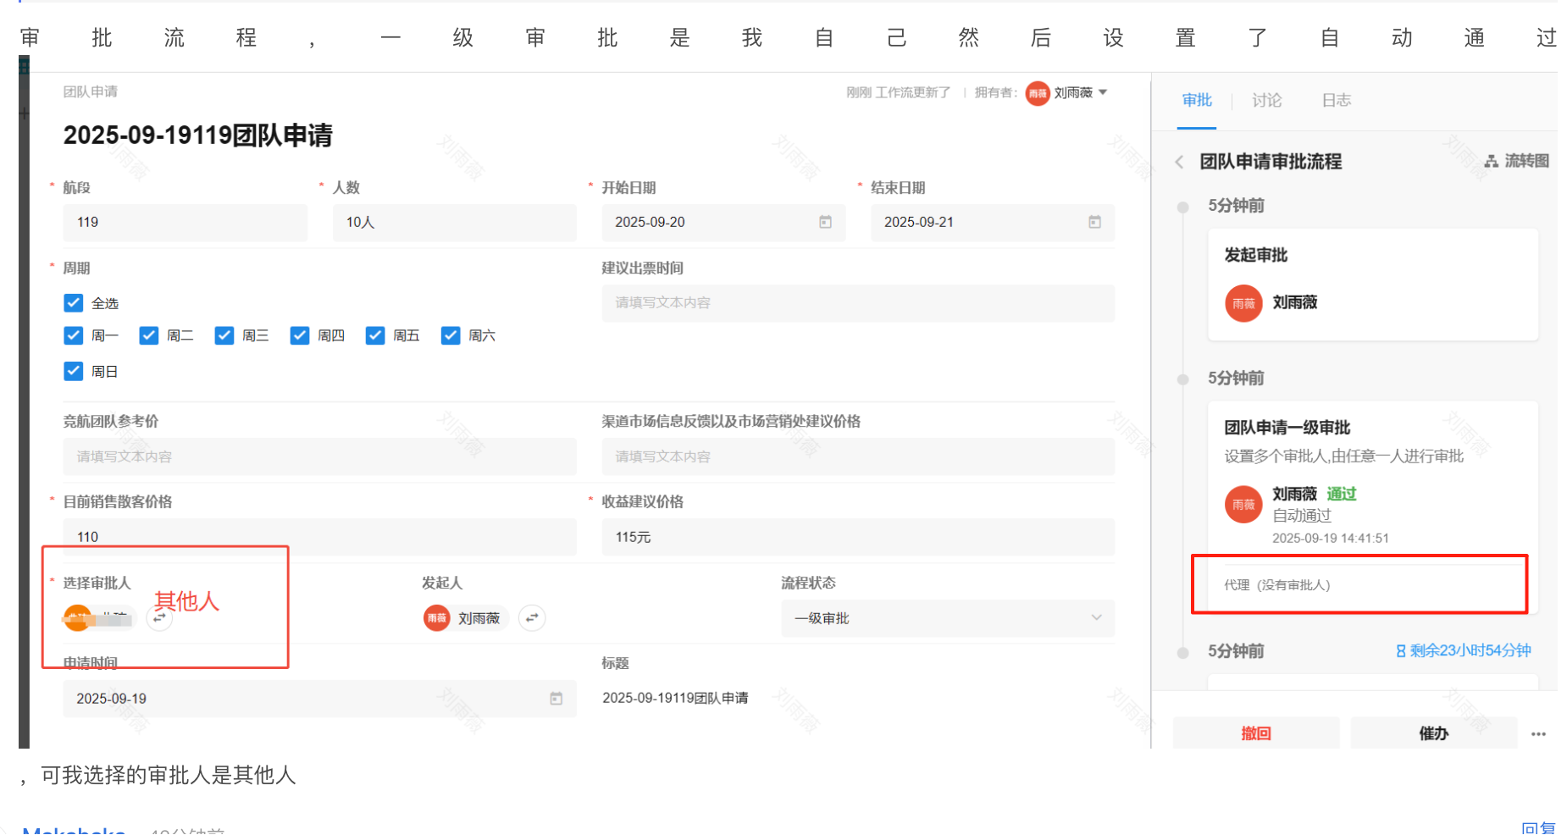1567x835 pixels.
Task: Click the 撤回 button
Action: pos(1255,733)
